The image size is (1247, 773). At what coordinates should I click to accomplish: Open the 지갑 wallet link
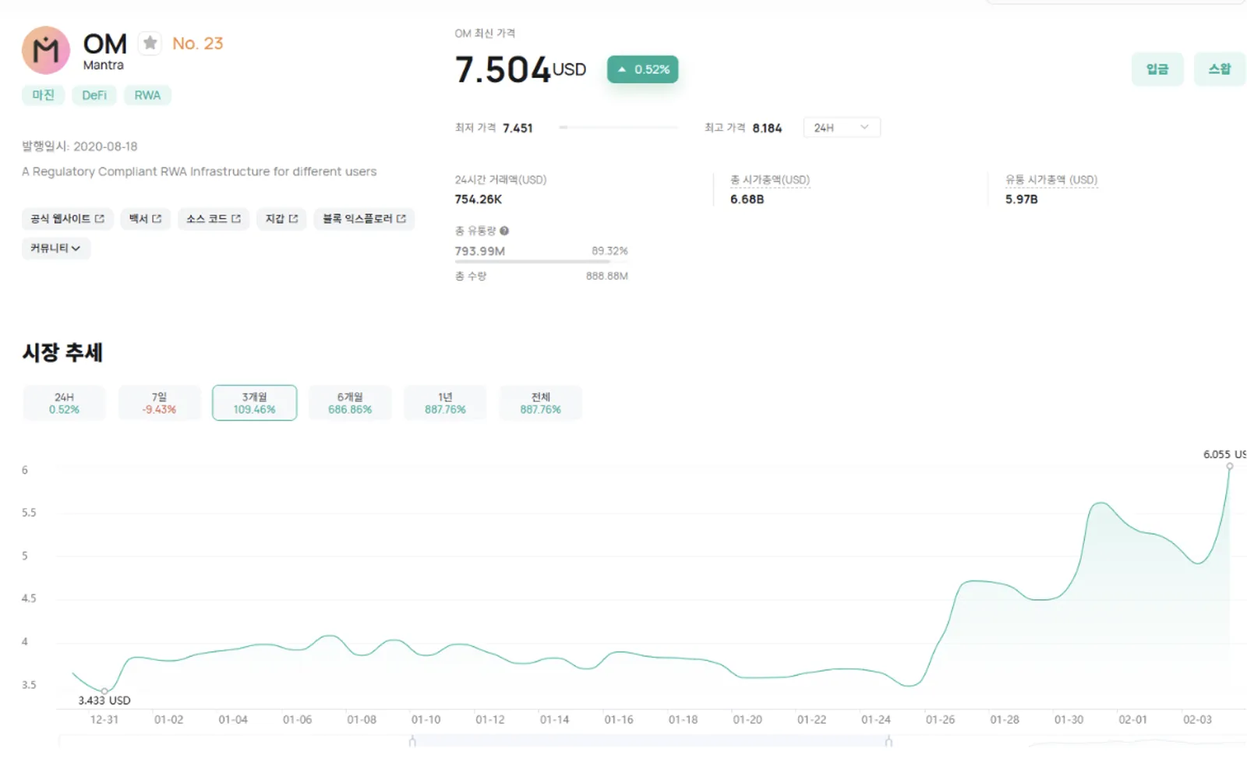(281, 219)
